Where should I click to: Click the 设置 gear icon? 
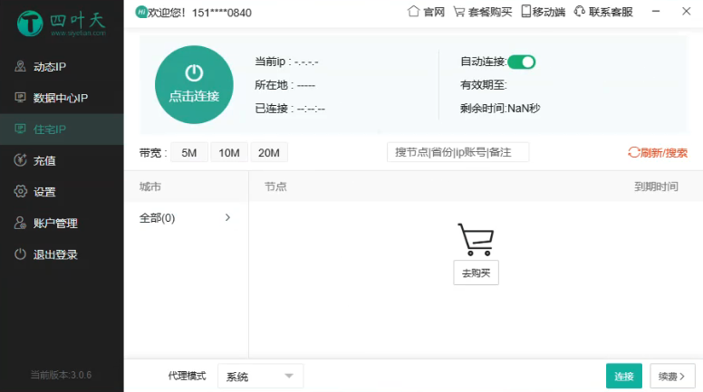click(20, 192)
